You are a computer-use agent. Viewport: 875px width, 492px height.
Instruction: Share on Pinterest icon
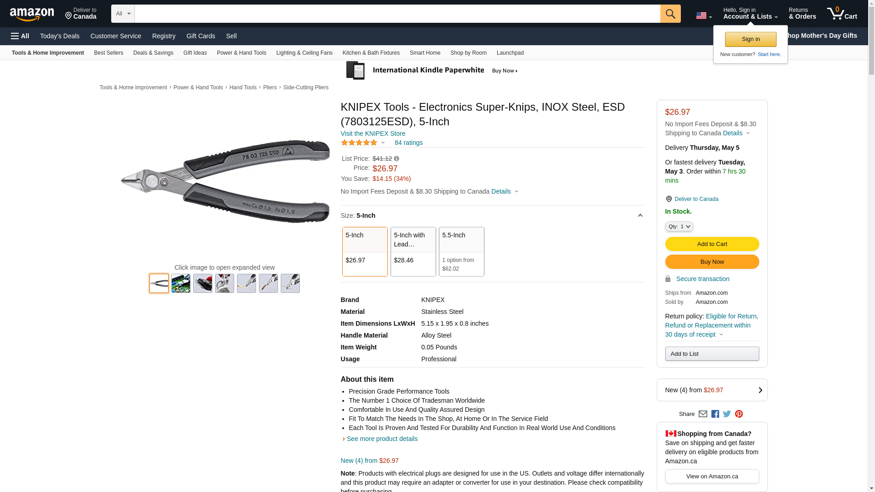pyautogui.click(x=739, y=414)
